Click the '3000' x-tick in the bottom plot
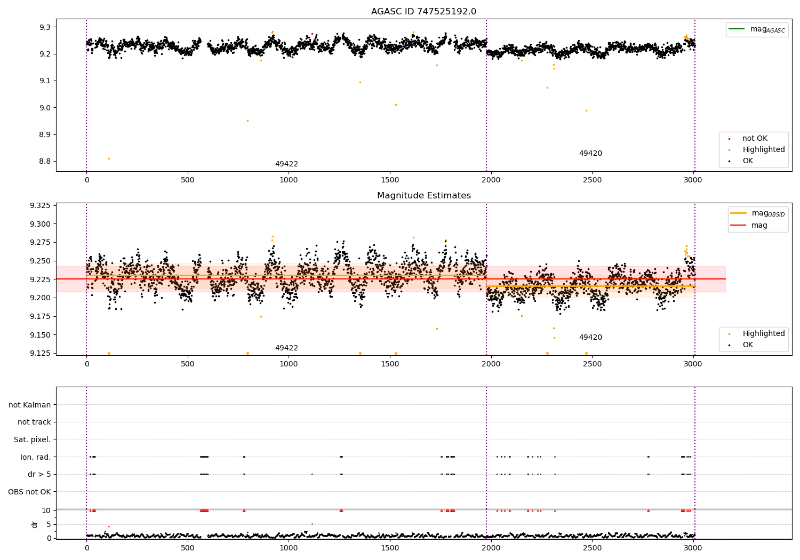This screenshot has height=560, width=800. coord(693,548)
